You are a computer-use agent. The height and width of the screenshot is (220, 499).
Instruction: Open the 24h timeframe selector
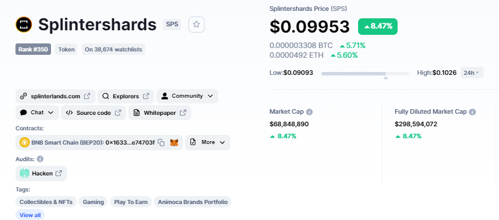tap(472, 73)
